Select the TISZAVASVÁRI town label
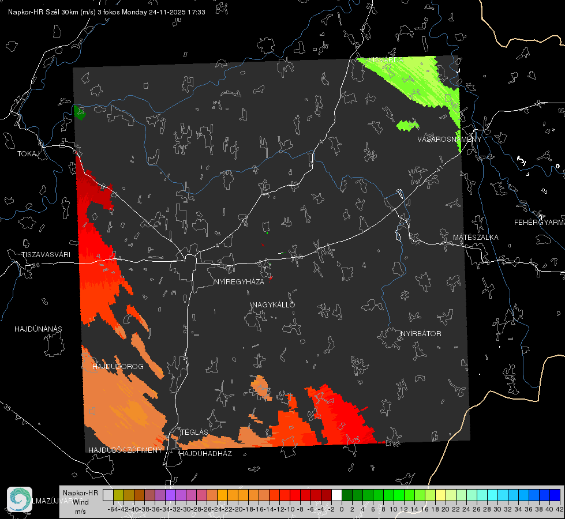The image size is (565, 519). (46, 255)
